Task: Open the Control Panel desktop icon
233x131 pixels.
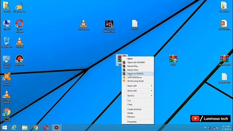Action: tap(7, 61)
